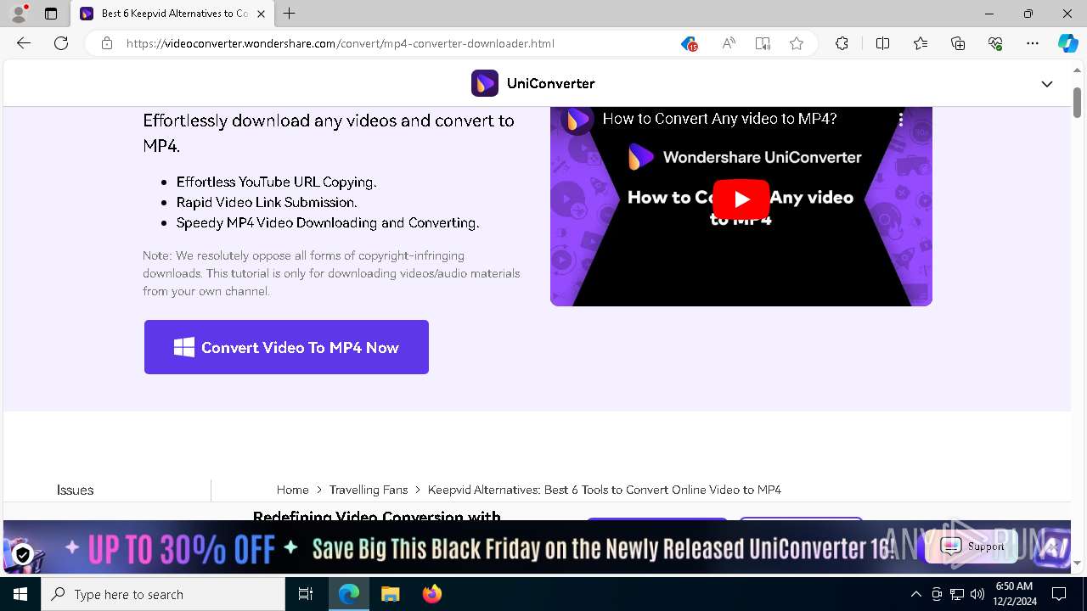Click the Issues sidebar heading

tap(75, 490)
